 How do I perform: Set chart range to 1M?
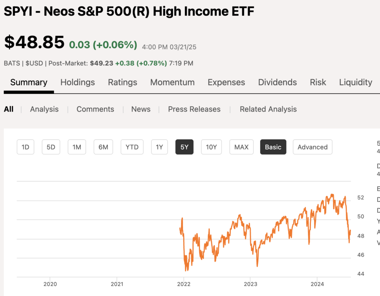click(x=77, y=147)
